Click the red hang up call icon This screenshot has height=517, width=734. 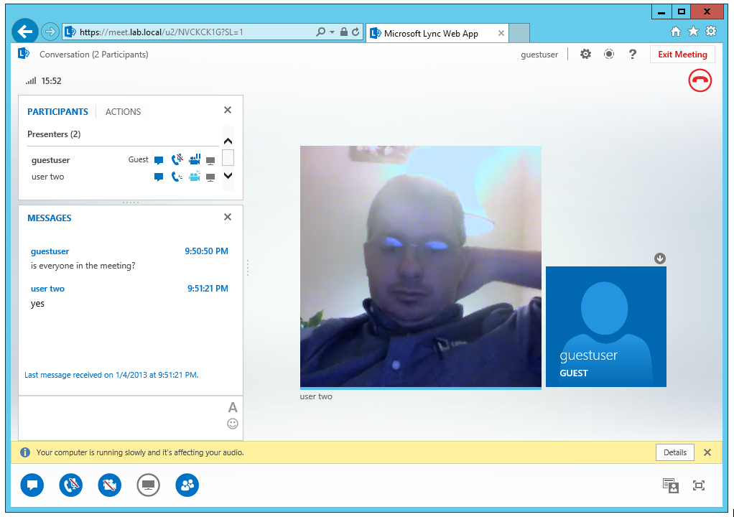700,80
